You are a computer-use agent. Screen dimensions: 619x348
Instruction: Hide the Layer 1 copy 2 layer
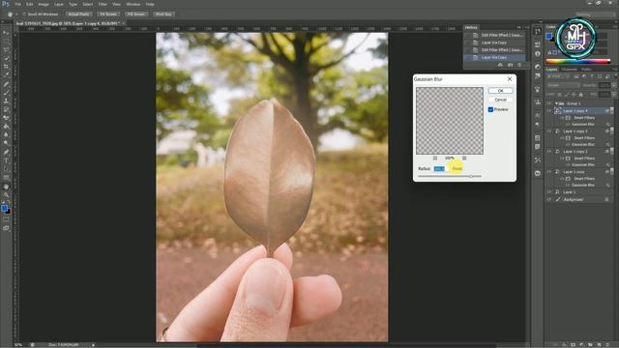point(549,152)
